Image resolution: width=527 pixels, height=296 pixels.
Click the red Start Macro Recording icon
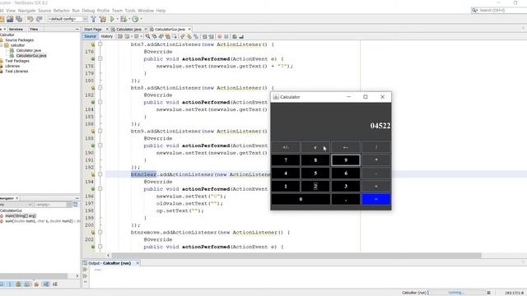220,36
